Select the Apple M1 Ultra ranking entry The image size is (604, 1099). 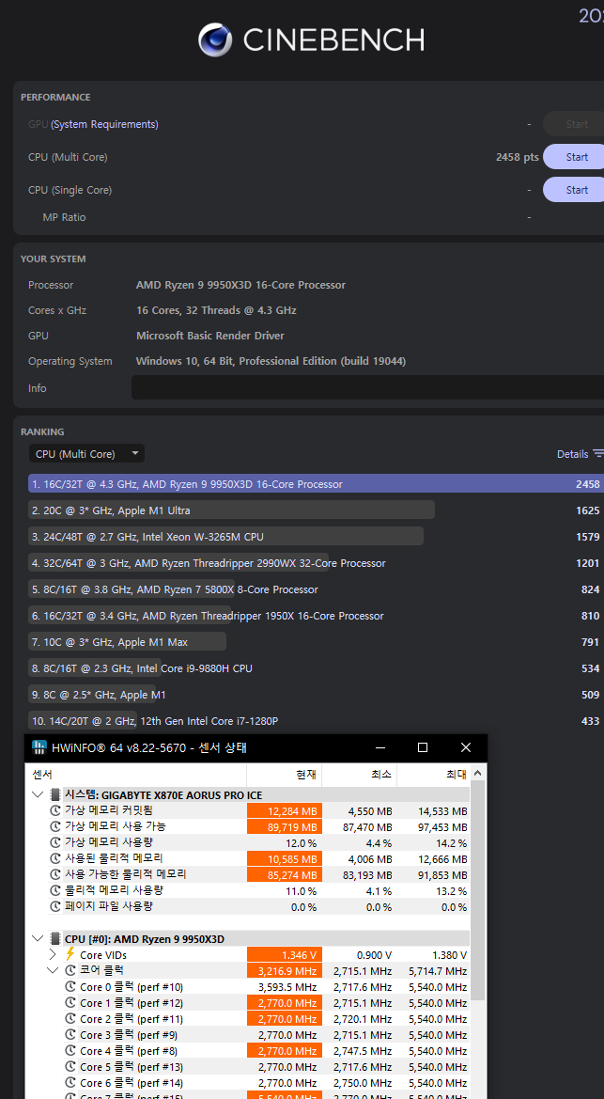(x=316, y=510)
